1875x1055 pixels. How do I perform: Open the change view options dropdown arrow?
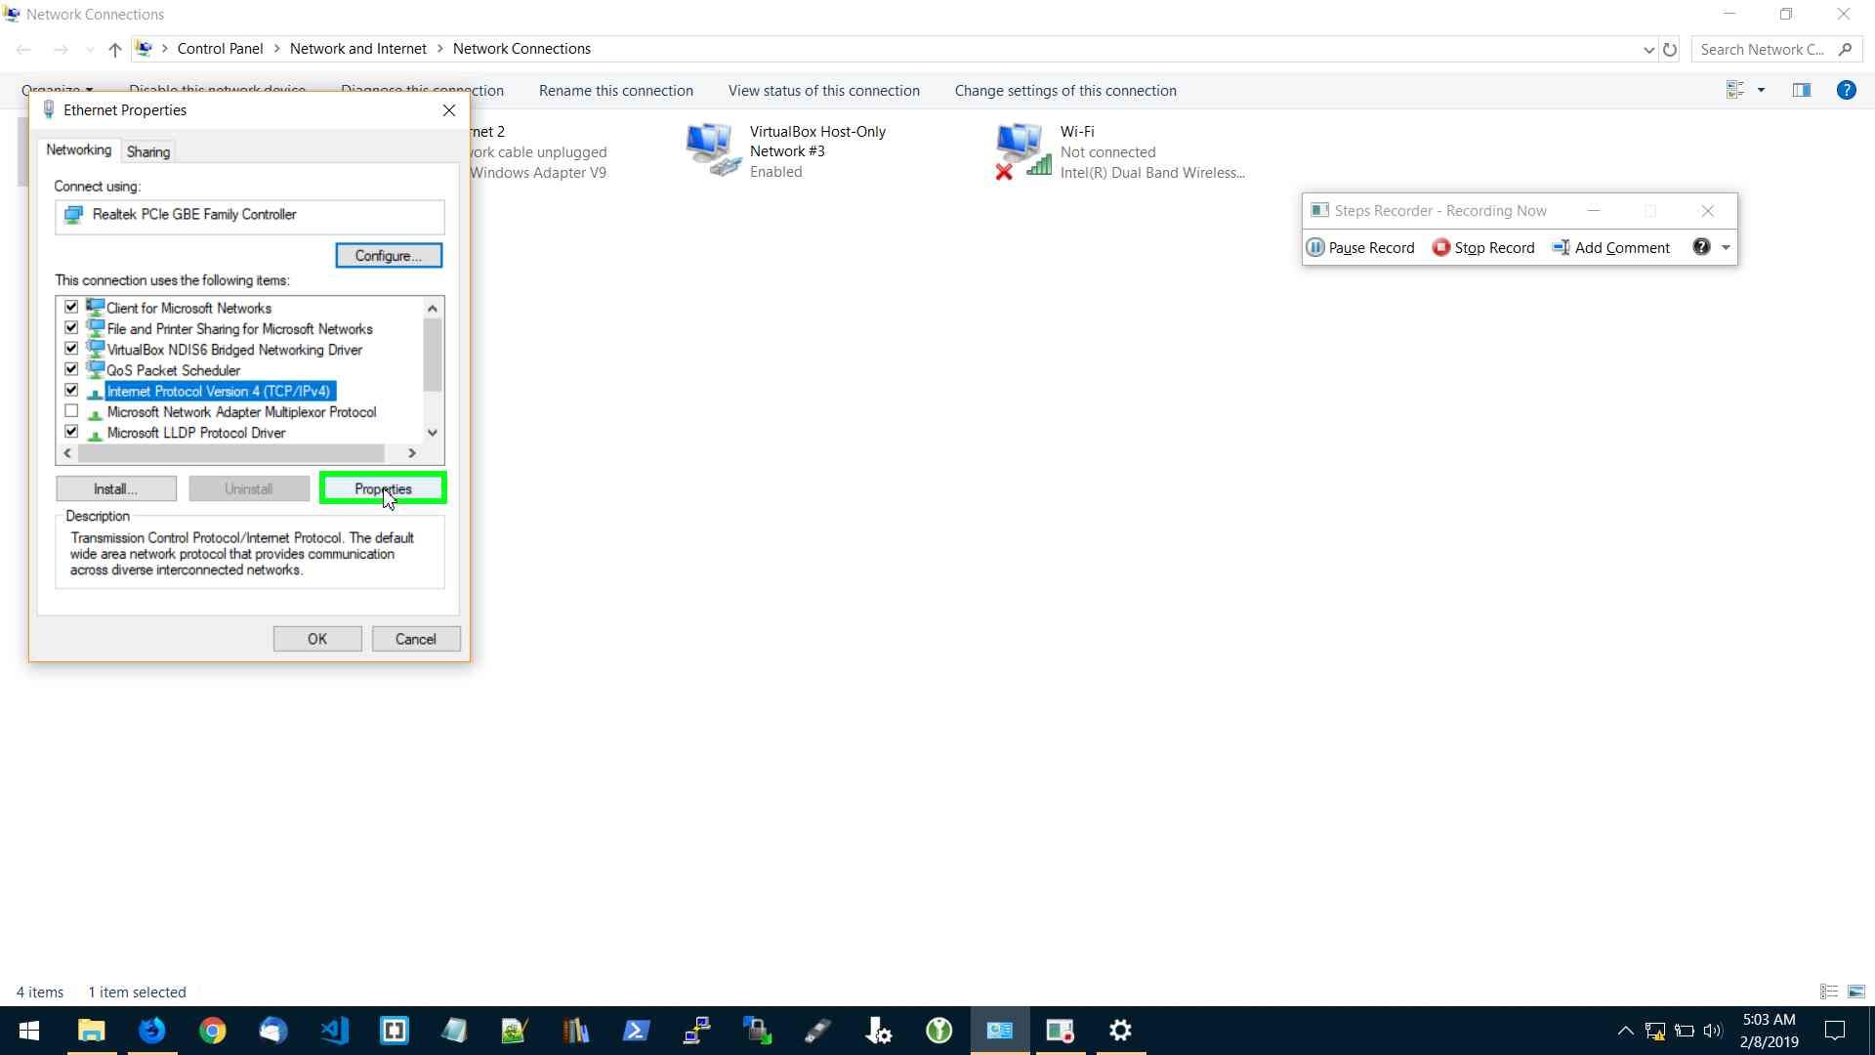[x=1761, y=90]
